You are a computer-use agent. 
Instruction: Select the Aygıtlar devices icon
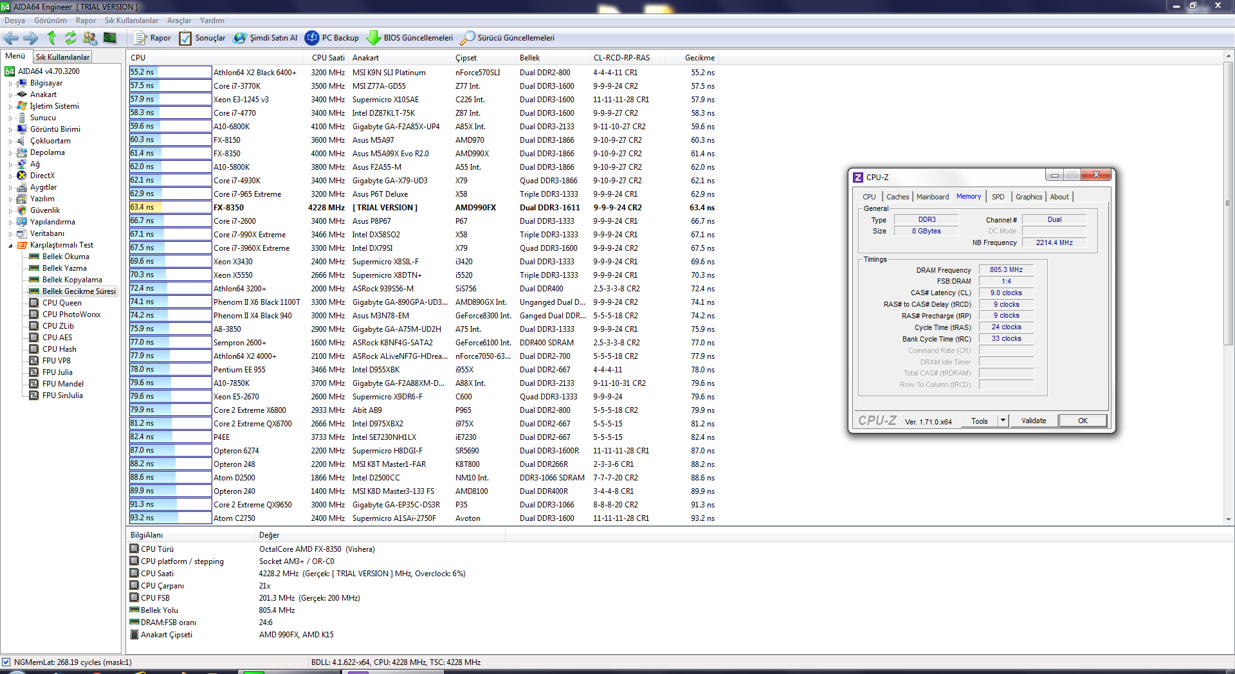click(22, 187)
